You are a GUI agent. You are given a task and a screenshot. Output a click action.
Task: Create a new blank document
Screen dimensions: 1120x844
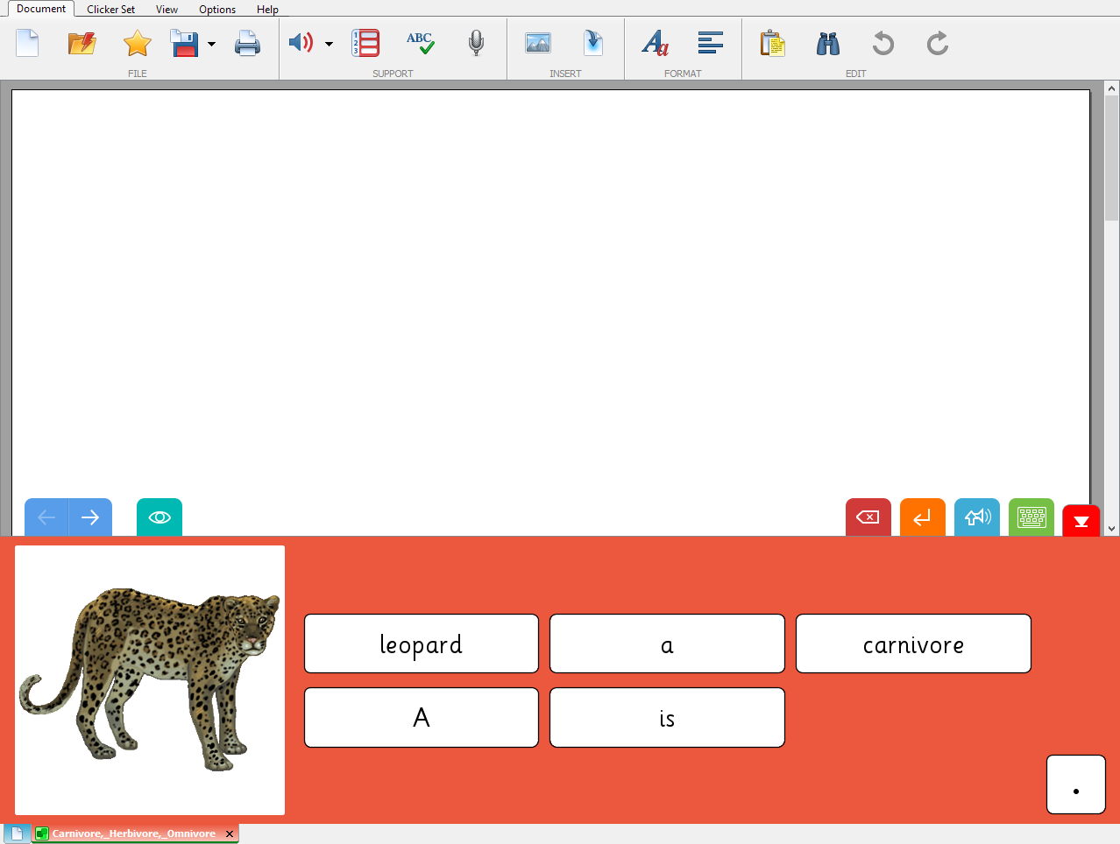coord(27,43)
